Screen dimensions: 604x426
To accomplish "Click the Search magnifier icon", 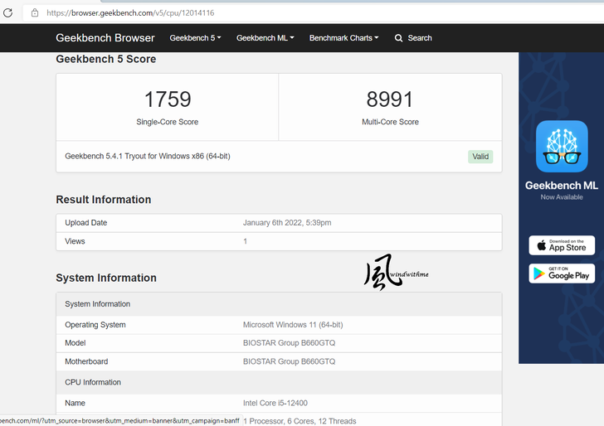I will pyautogui.click(x=399, y=38).
